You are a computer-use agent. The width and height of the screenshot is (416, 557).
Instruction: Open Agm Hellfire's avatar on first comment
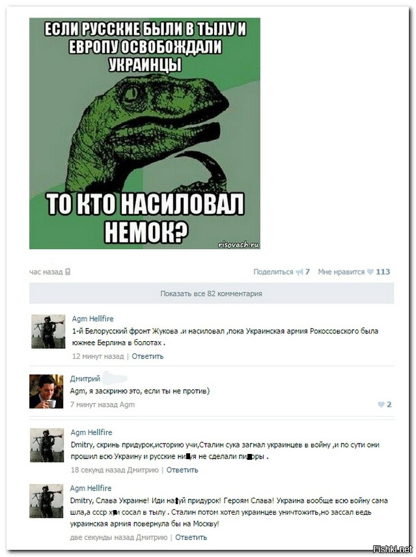[48, 331]
